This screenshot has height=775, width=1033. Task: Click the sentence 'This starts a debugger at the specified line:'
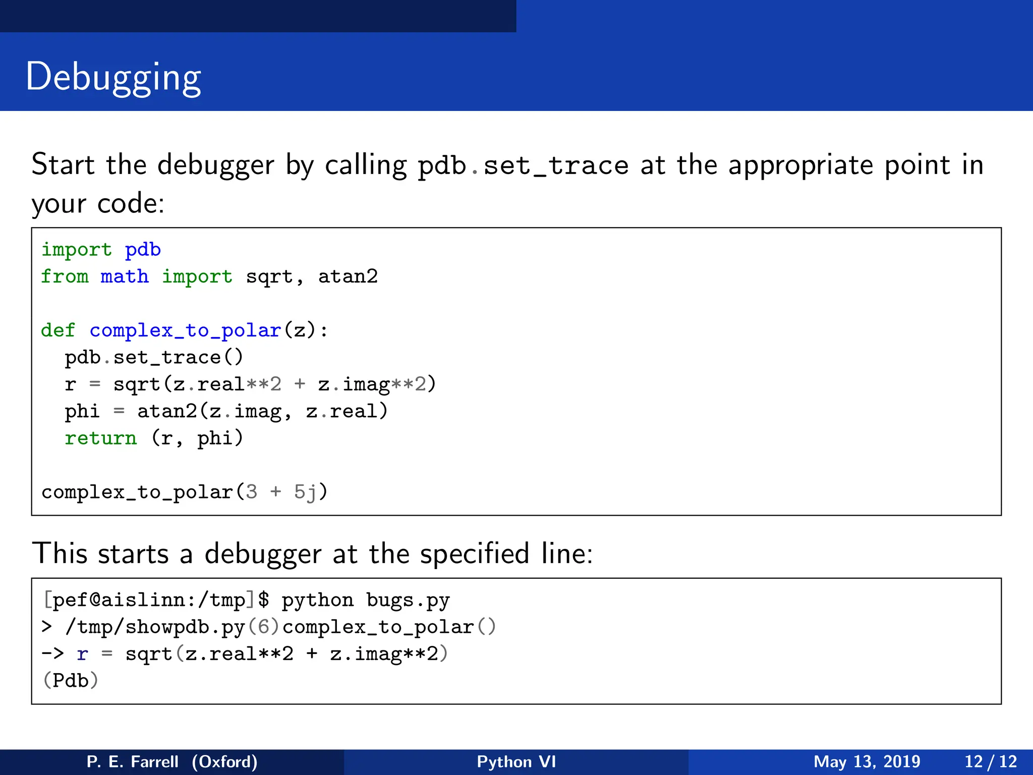[312, 553]
